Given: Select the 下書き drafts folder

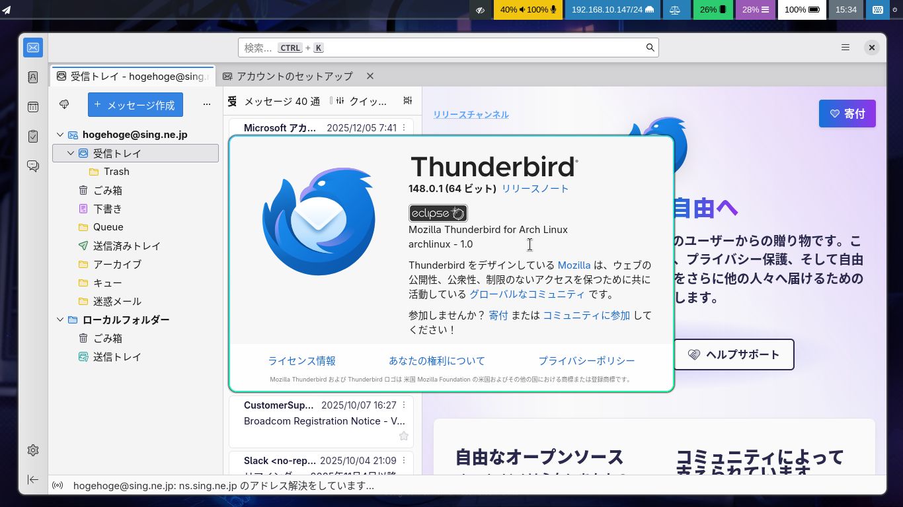Looking at the screenshot, I should click(x=136, y=209).
